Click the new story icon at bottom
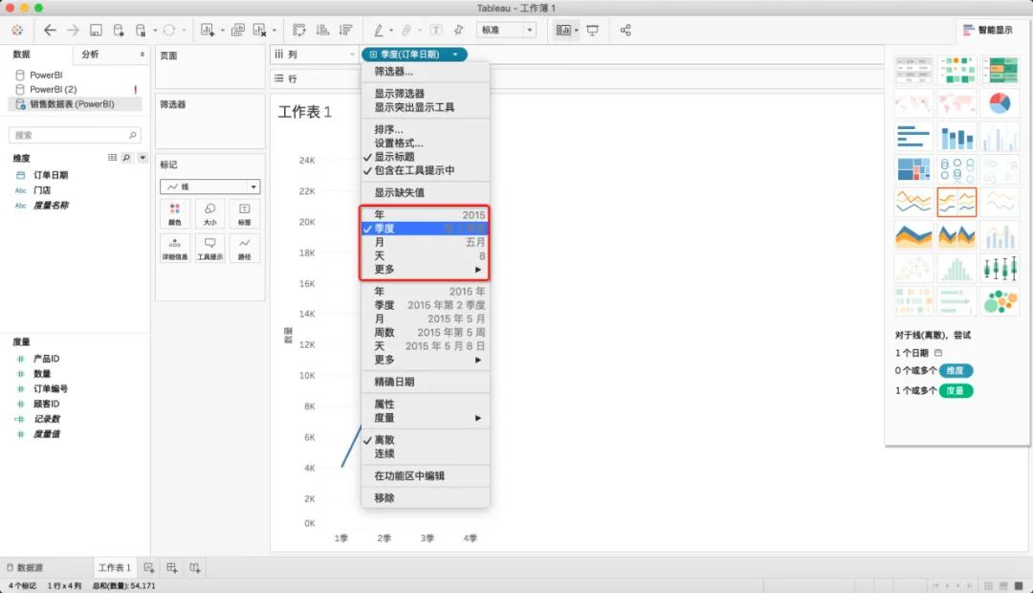This screenshot has width=1033, height=593. tap(195, 567)
